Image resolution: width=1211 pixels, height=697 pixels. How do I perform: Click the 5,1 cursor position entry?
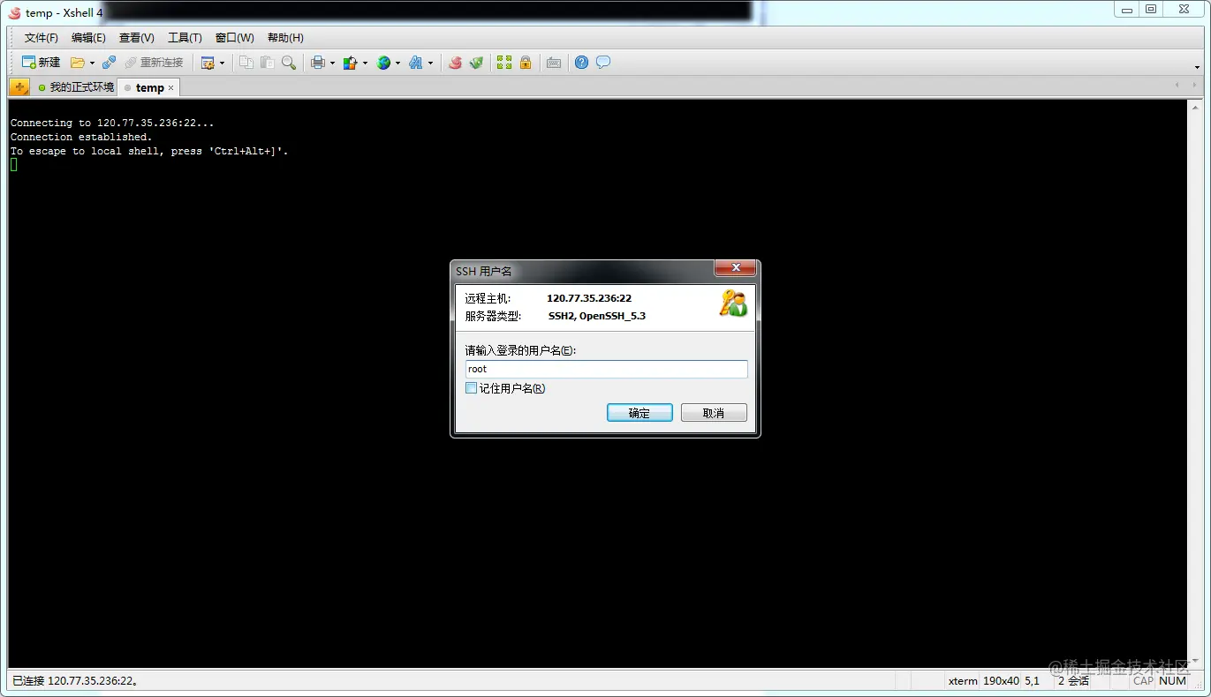tap(1032, 681)
